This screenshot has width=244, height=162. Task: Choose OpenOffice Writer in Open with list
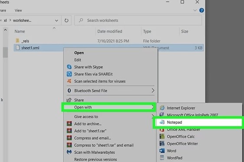(x=199, y=144)
